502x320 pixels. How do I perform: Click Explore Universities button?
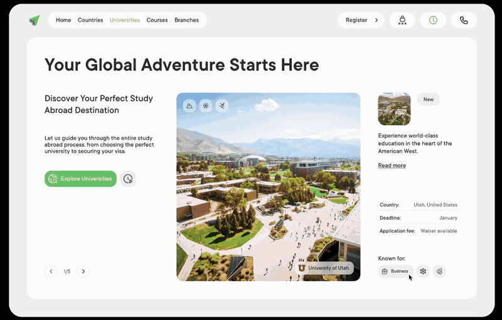click(80, 179)
